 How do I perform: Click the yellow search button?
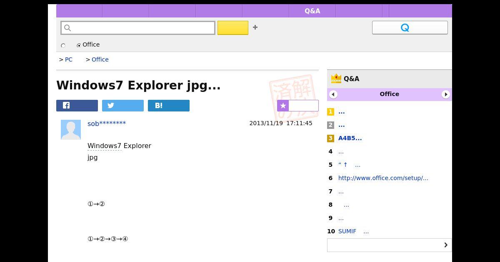tap(233, 28)
